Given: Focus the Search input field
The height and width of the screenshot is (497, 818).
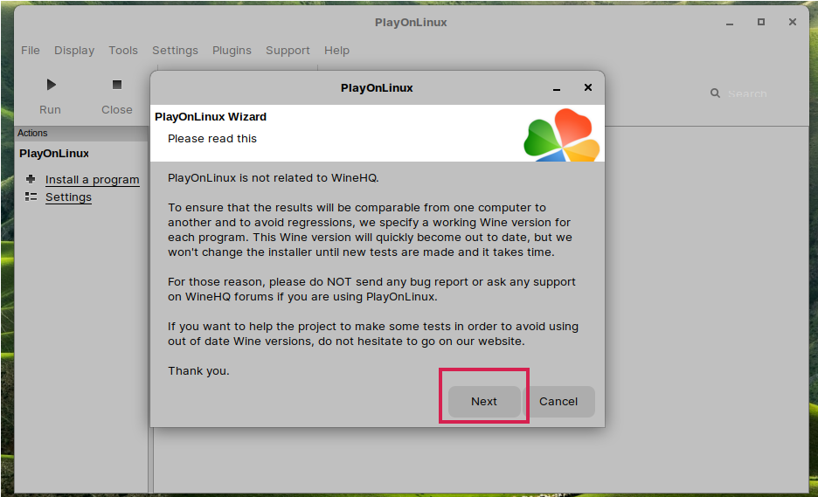Looking at the screenshot, I should [747, 93].
